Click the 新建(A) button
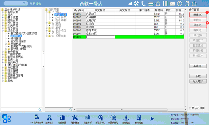Screen dimensions: 209x125 tap(198, 15)
